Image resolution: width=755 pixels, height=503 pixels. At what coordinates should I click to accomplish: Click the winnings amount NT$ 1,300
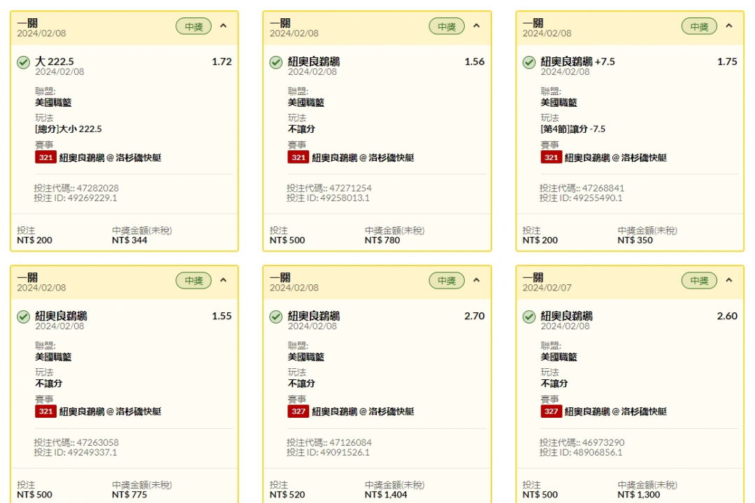[639, 495]
